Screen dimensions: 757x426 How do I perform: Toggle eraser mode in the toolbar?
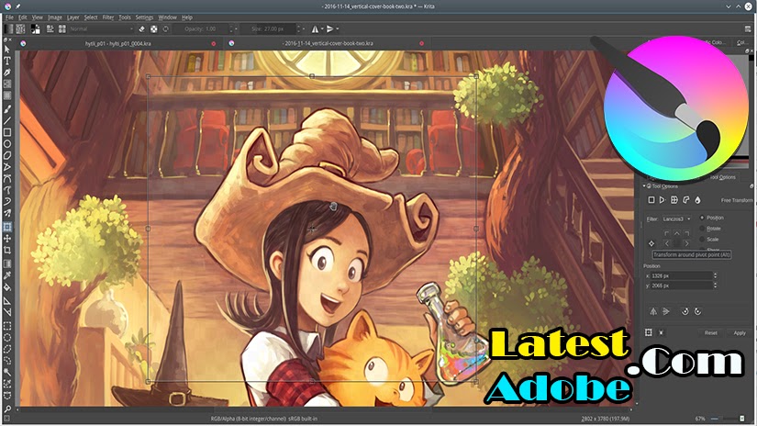142,29
